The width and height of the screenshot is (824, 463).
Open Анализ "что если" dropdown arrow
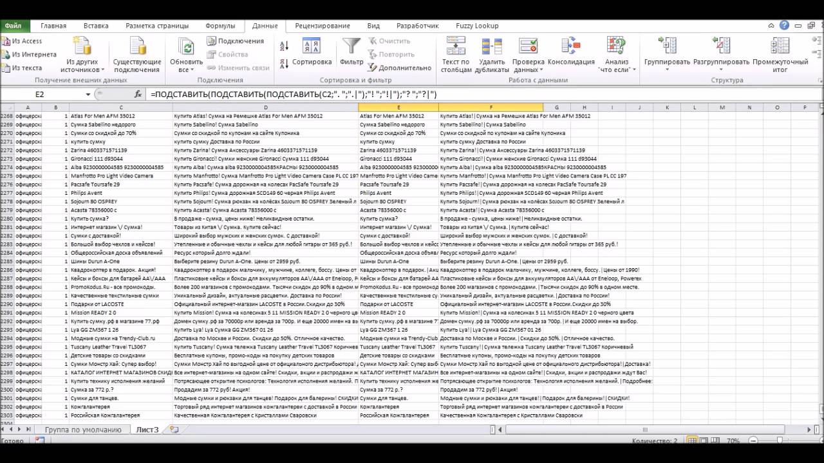tap(634, 69)
